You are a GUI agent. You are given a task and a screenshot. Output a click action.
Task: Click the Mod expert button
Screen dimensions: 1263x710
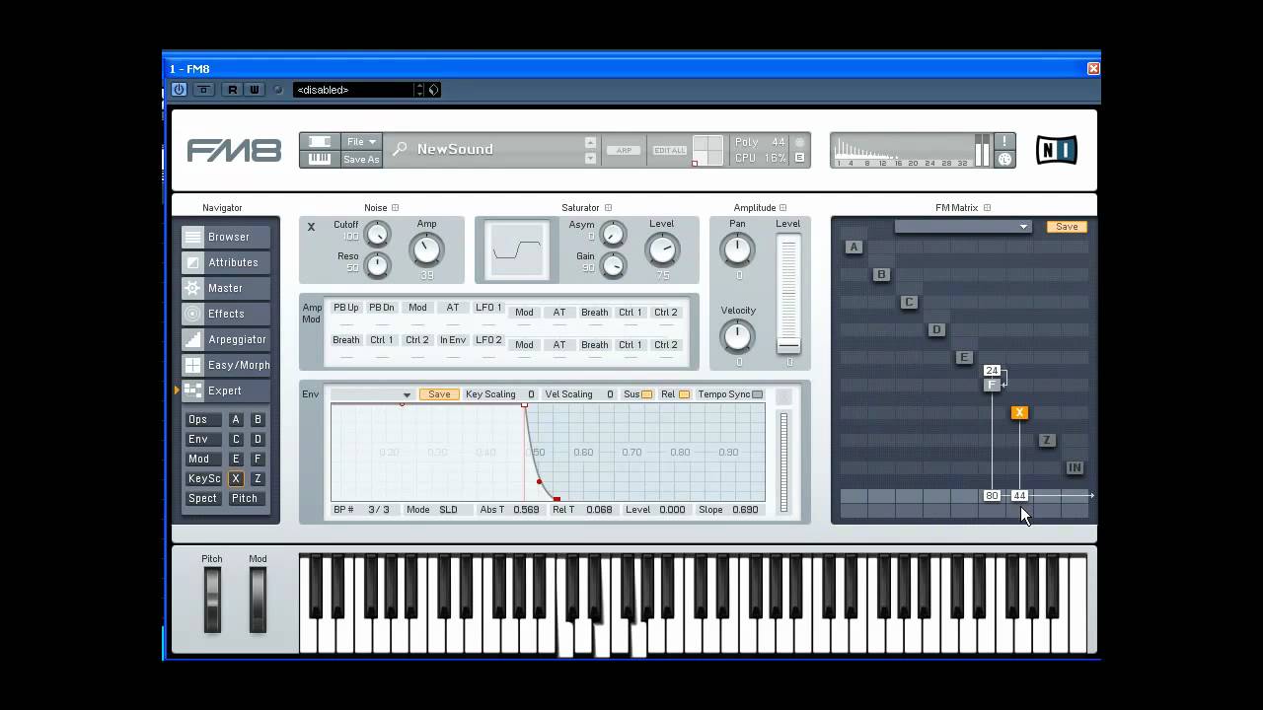(x=202, y=460)
